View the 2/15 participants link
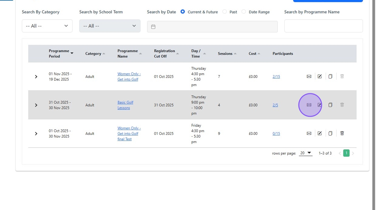The height and width of the screenshot is (210, 376). [276, 76]
